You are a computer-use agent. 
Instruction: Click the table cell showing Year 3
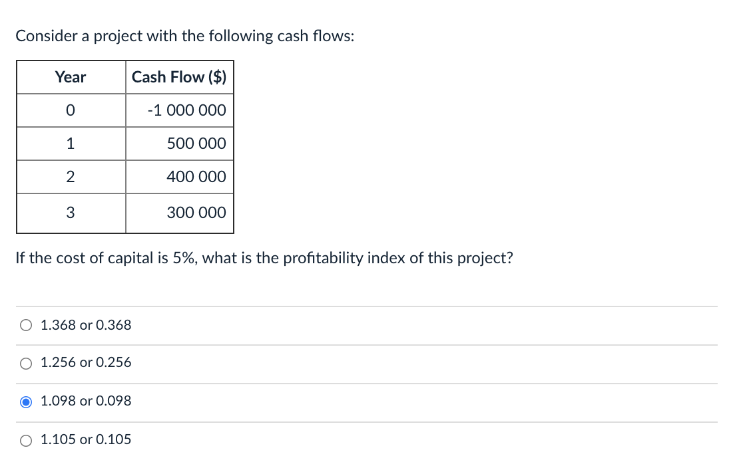[71, 213]
